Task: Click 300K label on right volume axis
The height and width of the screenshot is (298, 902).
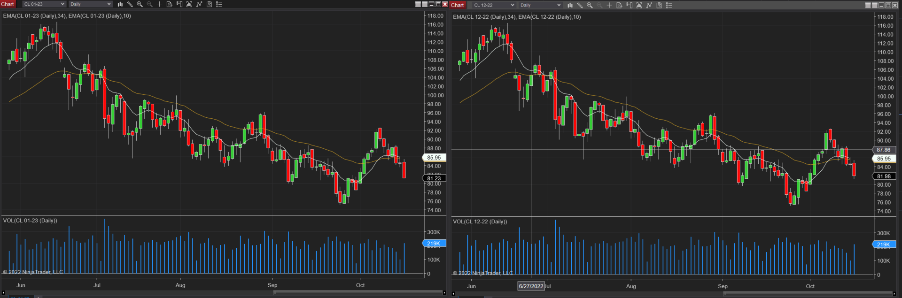Action: click(x=883, y=233)
